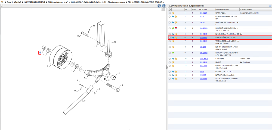This screenshot has height=130, width=272.
Task: Click the box icon for part 87414
Action: (176, 17)
